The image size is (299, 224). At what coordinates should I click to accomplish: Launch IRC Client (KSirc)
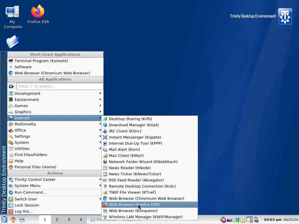tap(150, 131)
